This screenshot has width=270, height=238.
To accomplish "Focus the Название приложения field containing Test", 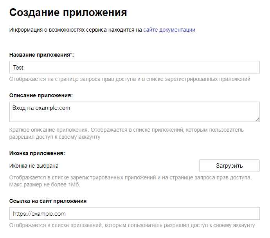I will pyautogui.click(x=134, y=67).
